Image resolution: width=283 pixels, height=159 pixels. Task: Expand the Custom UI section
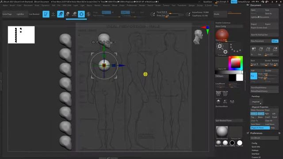(256, 157)
